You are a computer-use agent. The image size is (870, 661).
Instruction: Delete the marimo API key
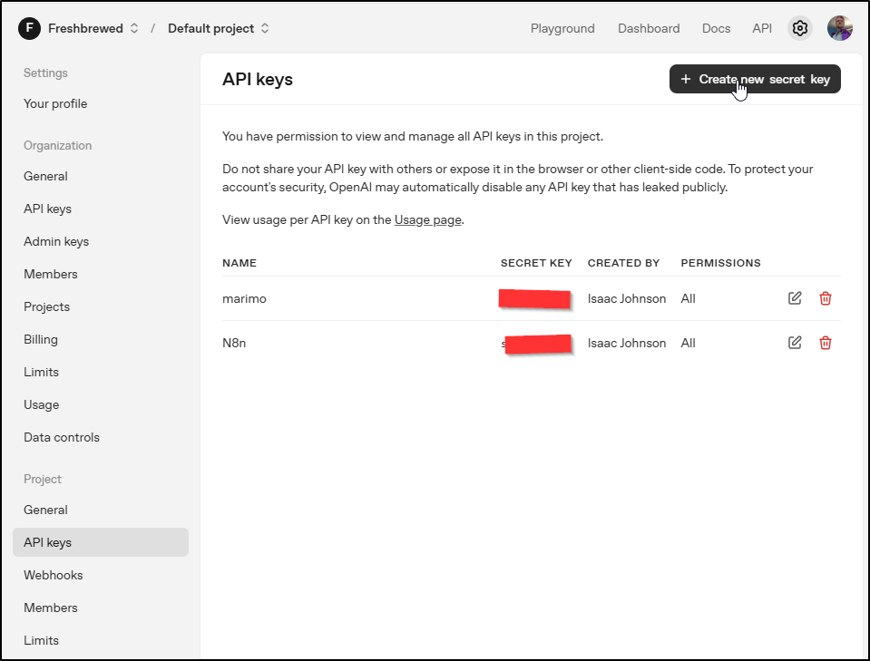pos(825,298)
